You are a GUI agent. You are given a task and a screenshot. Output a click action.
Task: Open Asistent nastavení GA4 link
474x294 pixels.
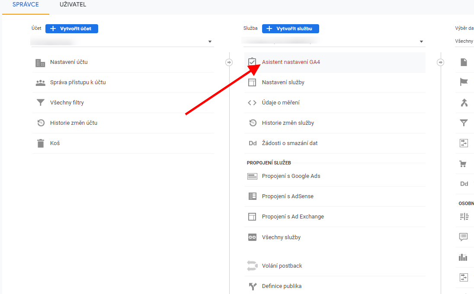(x=291, y=62)
